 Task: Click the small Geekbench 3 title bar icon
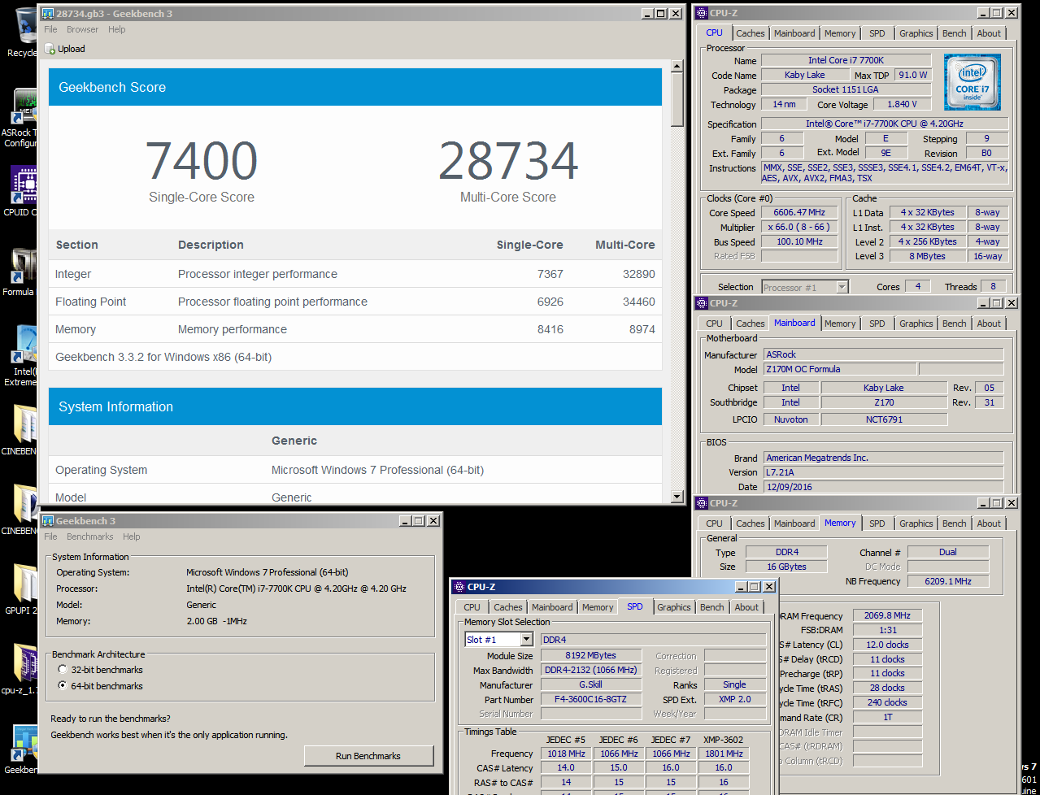(x=48, y=521)
